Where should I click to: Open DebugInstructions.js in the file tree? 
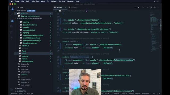point(30,25)
